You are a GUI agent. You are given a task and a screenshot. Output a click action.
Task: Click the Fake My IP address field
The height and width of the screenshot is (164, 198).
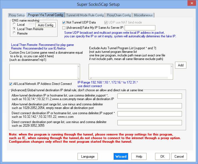[140, 28]
